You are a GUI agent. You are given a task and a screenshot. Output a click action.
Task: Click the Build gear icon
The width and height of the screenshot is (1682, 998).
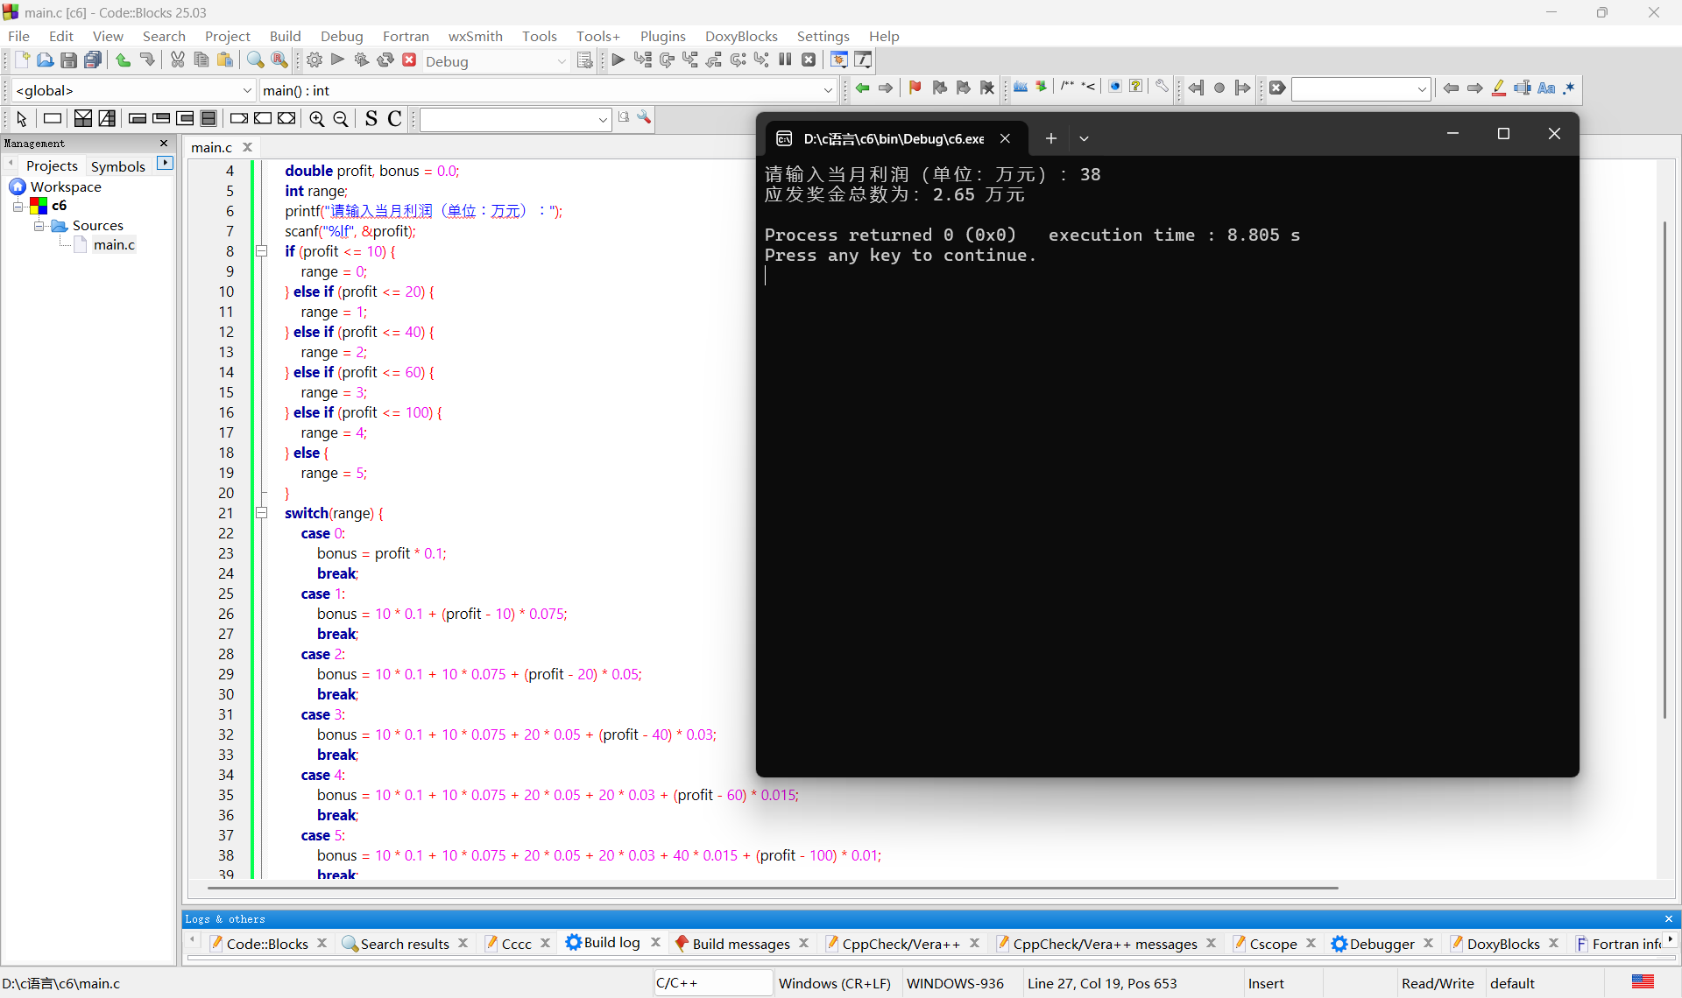click(314, 60)
